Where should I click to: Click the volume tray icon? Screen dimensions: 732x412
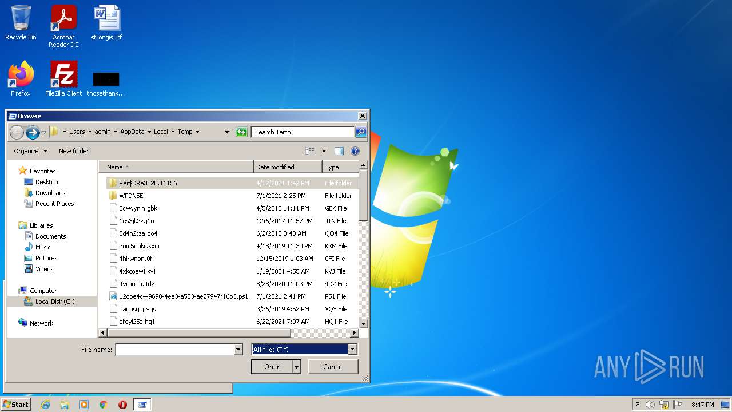click(650, 405)
